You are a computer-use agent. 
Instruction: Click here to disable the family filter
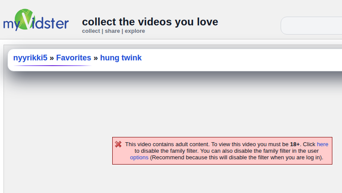pos(322,144)
